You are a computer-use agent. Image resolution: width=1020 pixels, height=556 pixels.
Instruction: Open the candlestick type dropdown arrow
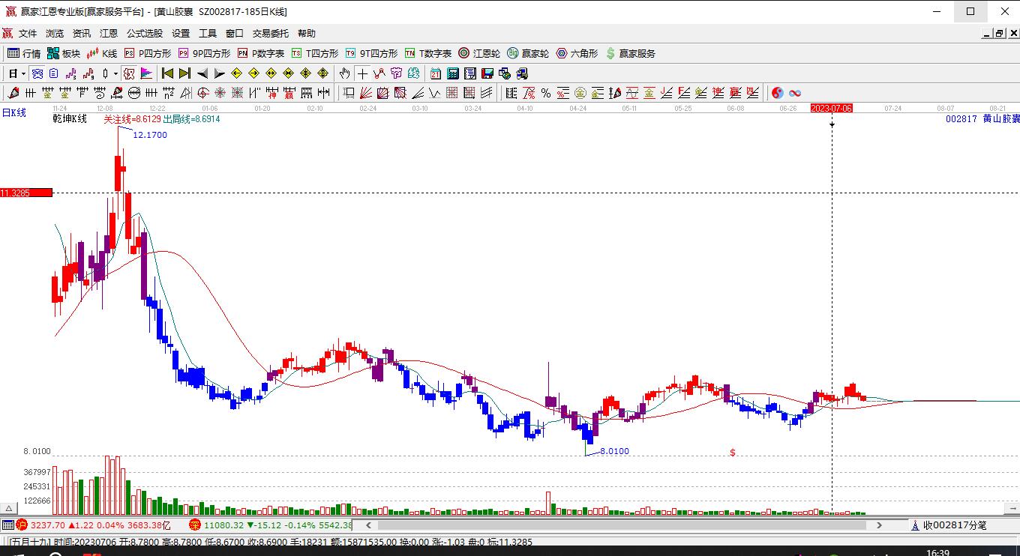(115, 73)
